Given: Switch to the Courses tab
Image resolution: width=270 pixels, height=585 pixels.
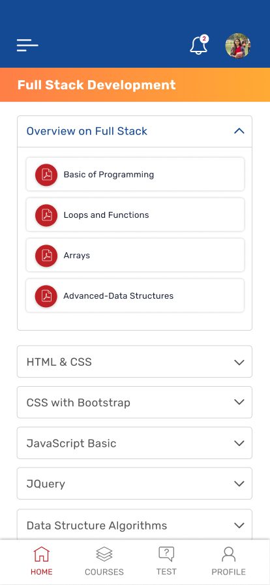Looking at the screenshot, I should (104, 562).
